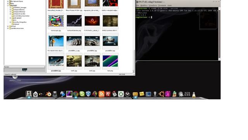248x140 pixels.
Task: Expand metapixel-raccolta folder node
Action: [x=10, y=14]
